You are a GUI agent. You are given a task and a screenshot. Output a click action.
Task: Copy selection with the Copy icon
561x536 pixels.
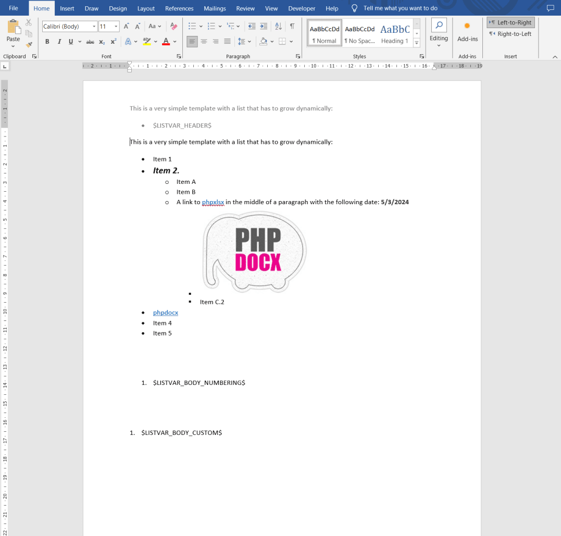pos(29,34)
